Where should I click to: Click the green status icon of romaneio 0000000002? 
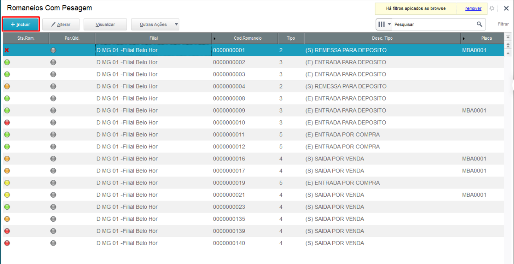click(7, 62)
